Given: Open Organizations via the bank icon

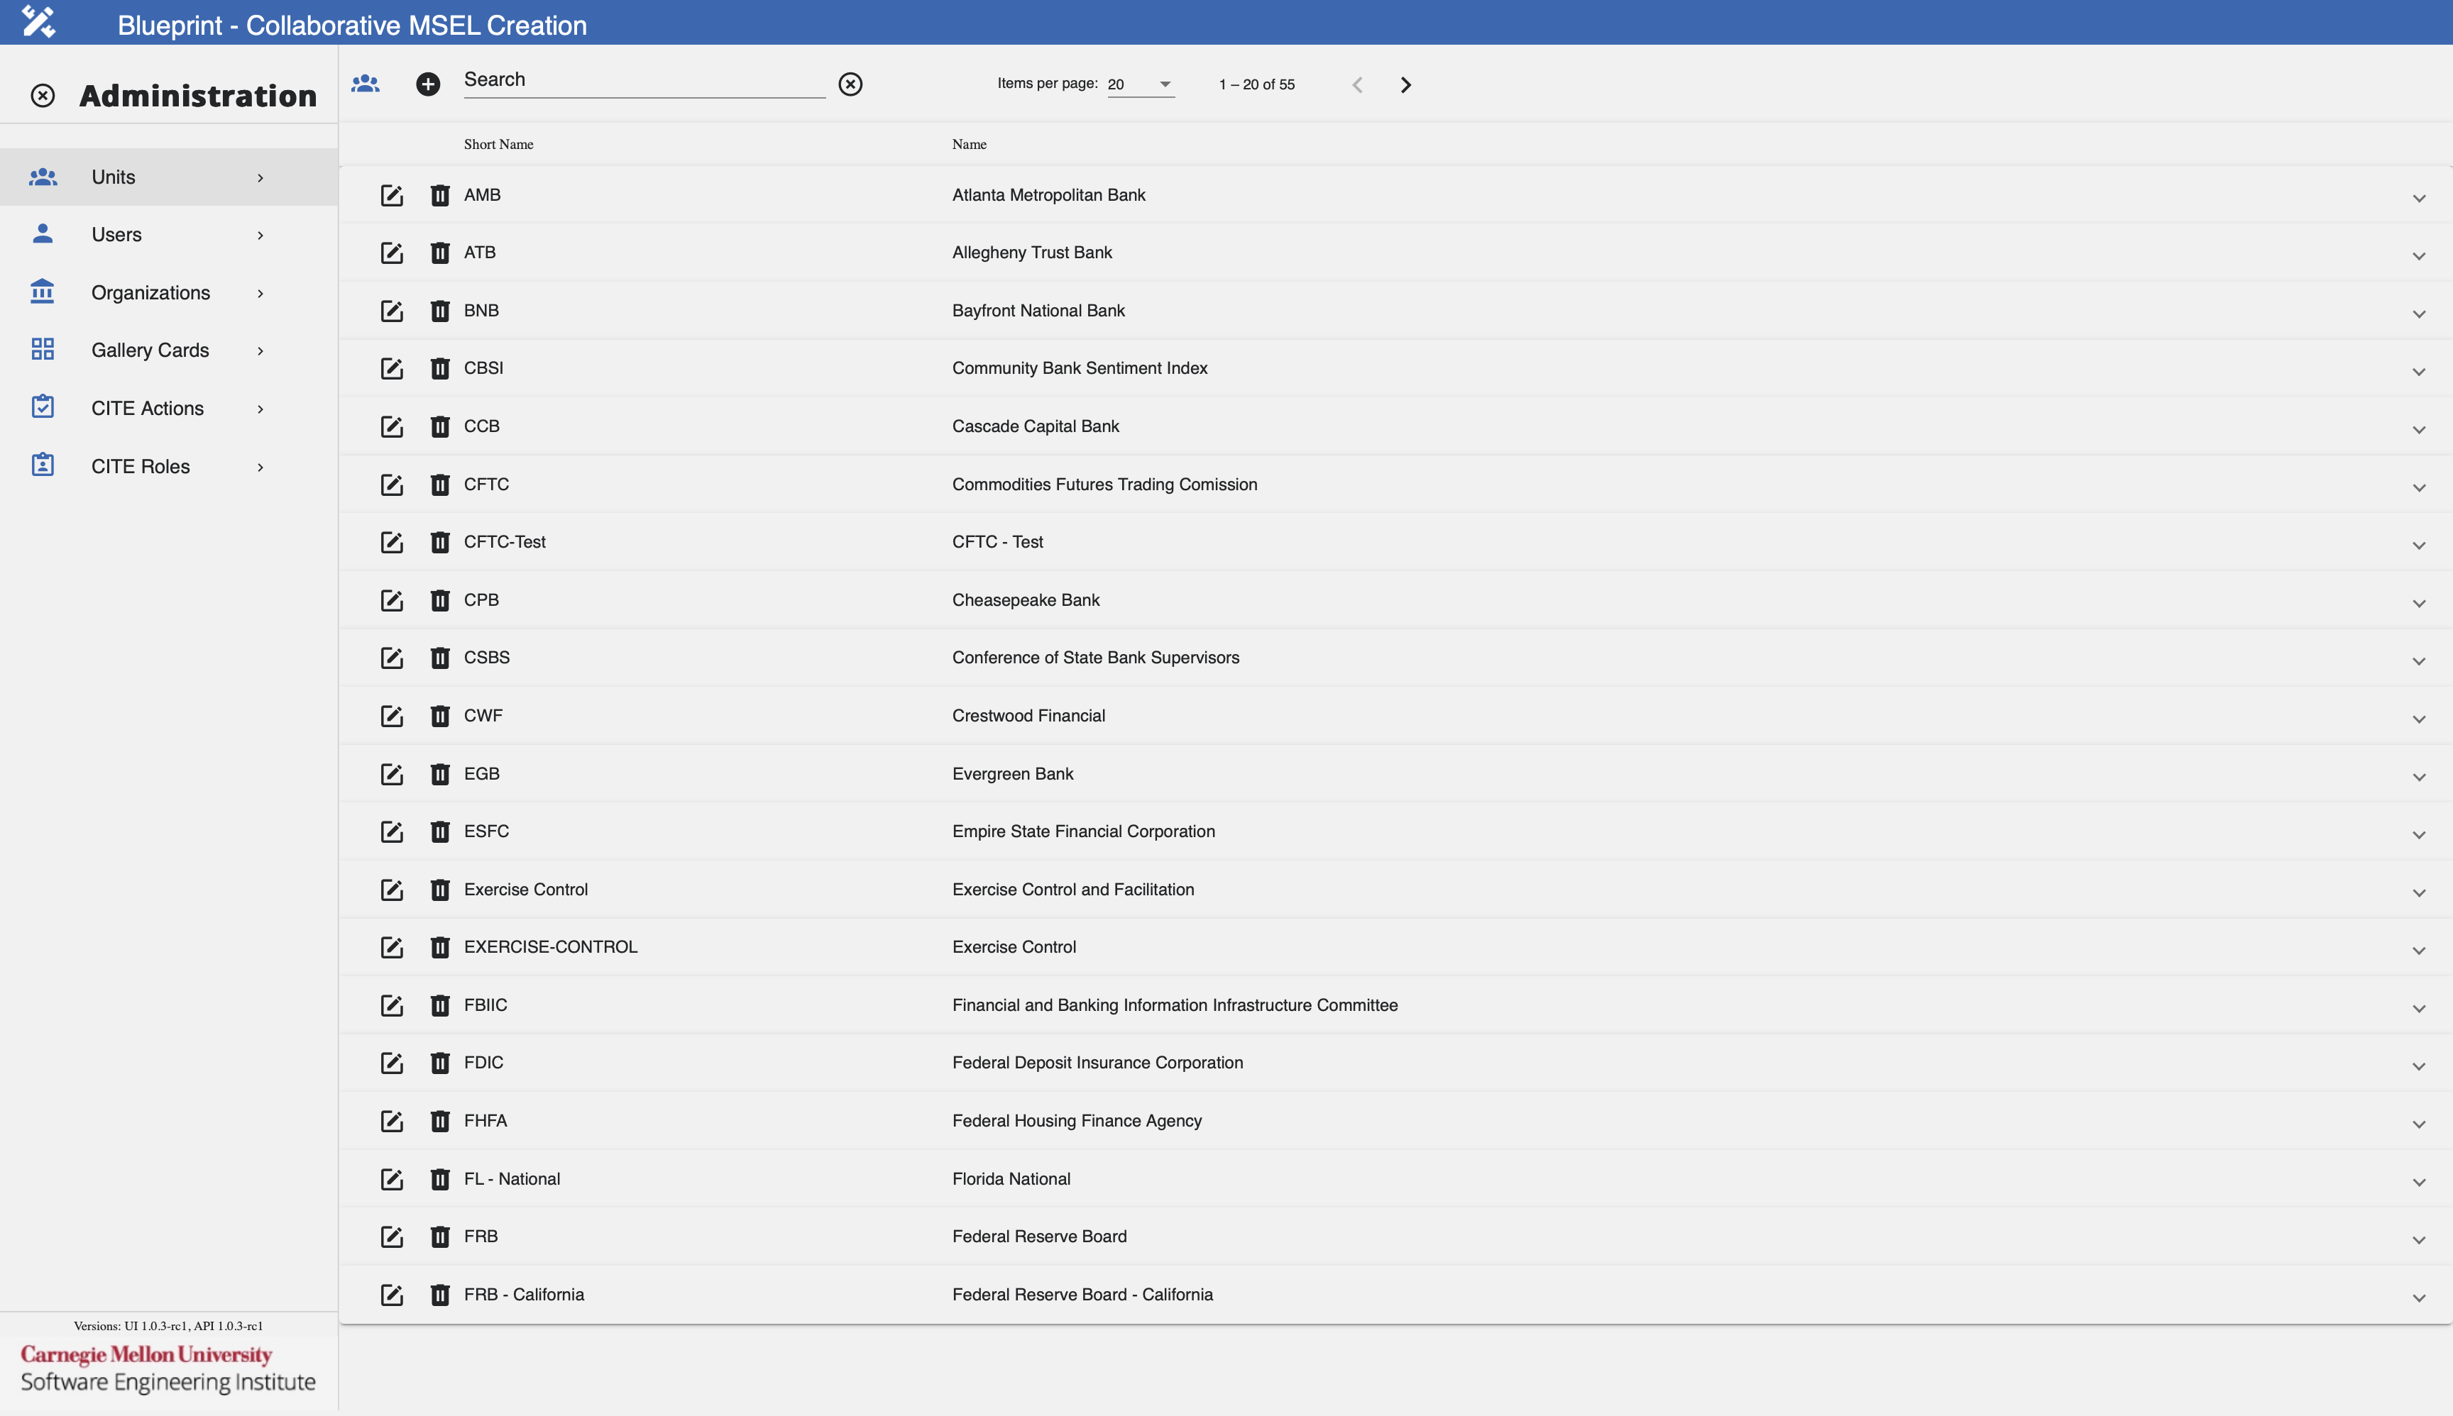Looking at the screenshot, I should click(43, 292).
